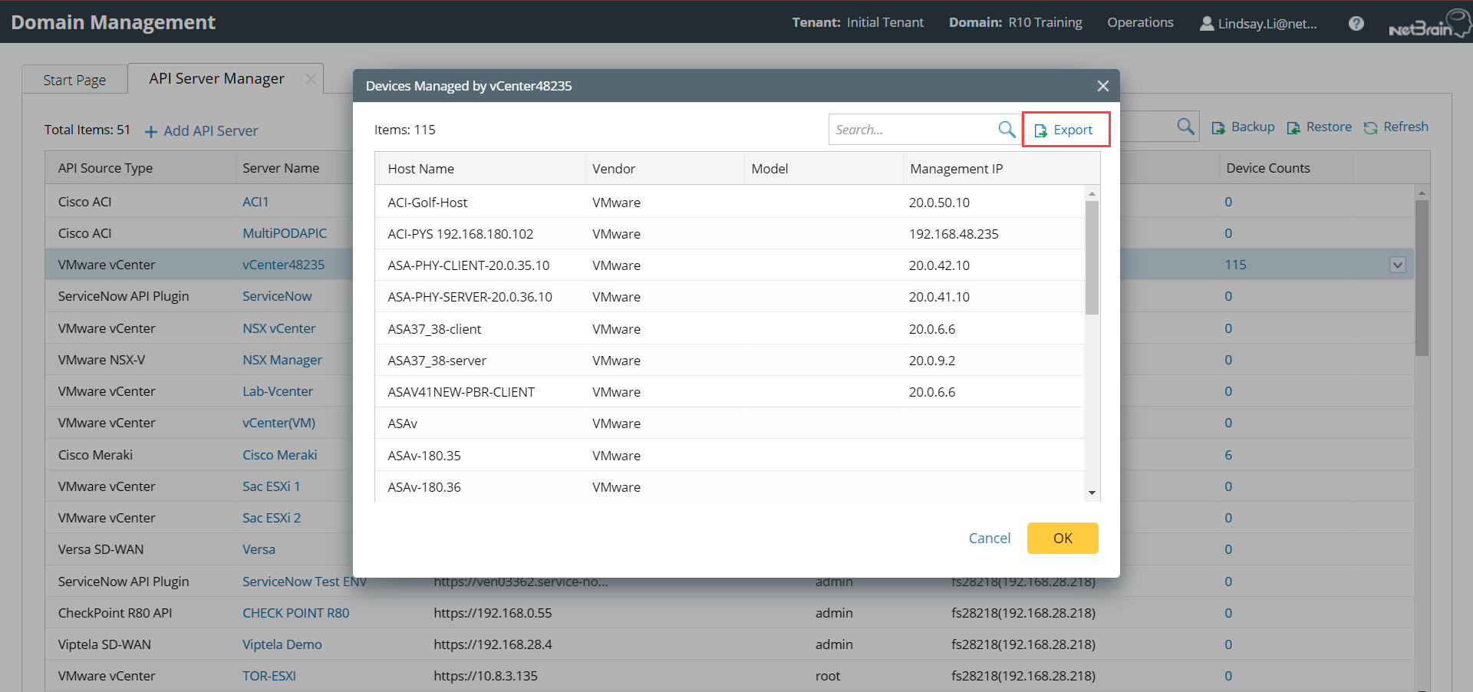This screenshot has height=692, width=1473.
Task: Focus the dialog Search field
Action: click(913, 130)
